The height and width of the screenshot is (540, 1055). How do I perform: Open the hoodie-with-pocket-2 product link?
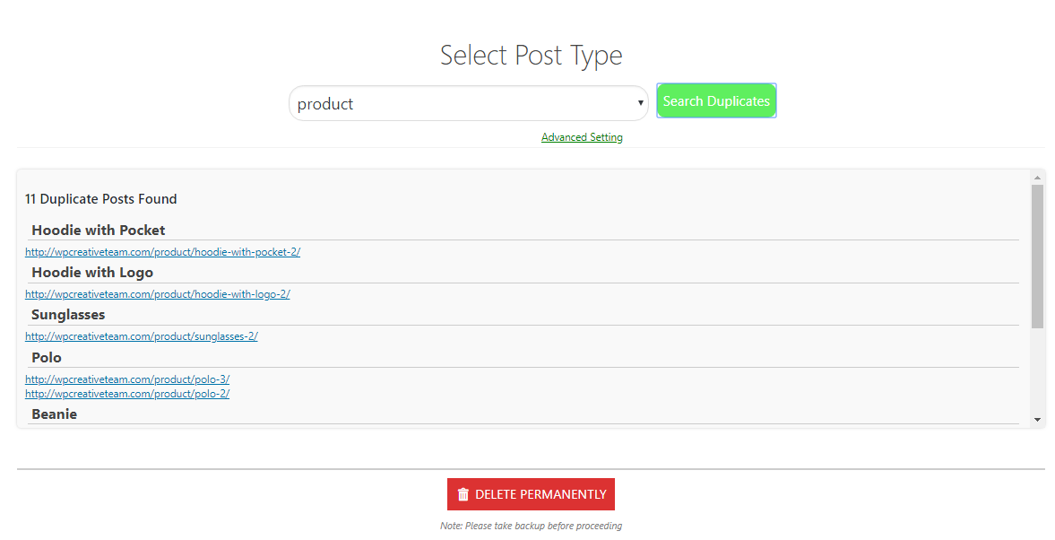coord(162,252)
